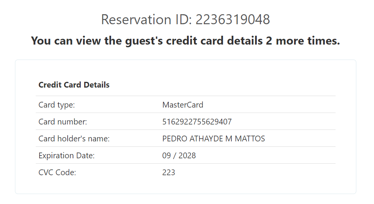Image resolution: width=374 pixels, height=204 pixels.
Task: Click the "Card type:" label
Action: point(57,104)
